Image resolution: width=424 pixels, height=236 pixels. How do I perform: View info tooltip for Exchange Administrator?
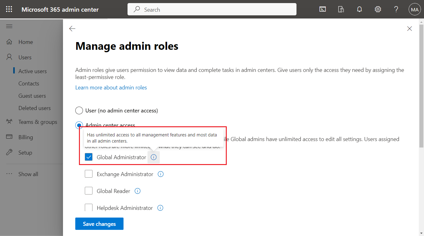pyautogui.click(x=160, y=174)
